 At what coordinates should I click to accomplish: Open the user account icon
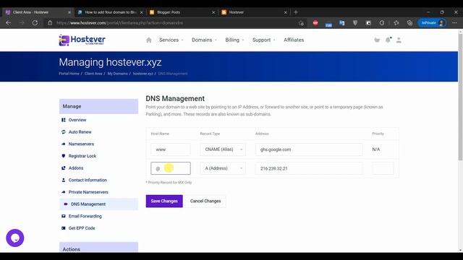point(399,40)
